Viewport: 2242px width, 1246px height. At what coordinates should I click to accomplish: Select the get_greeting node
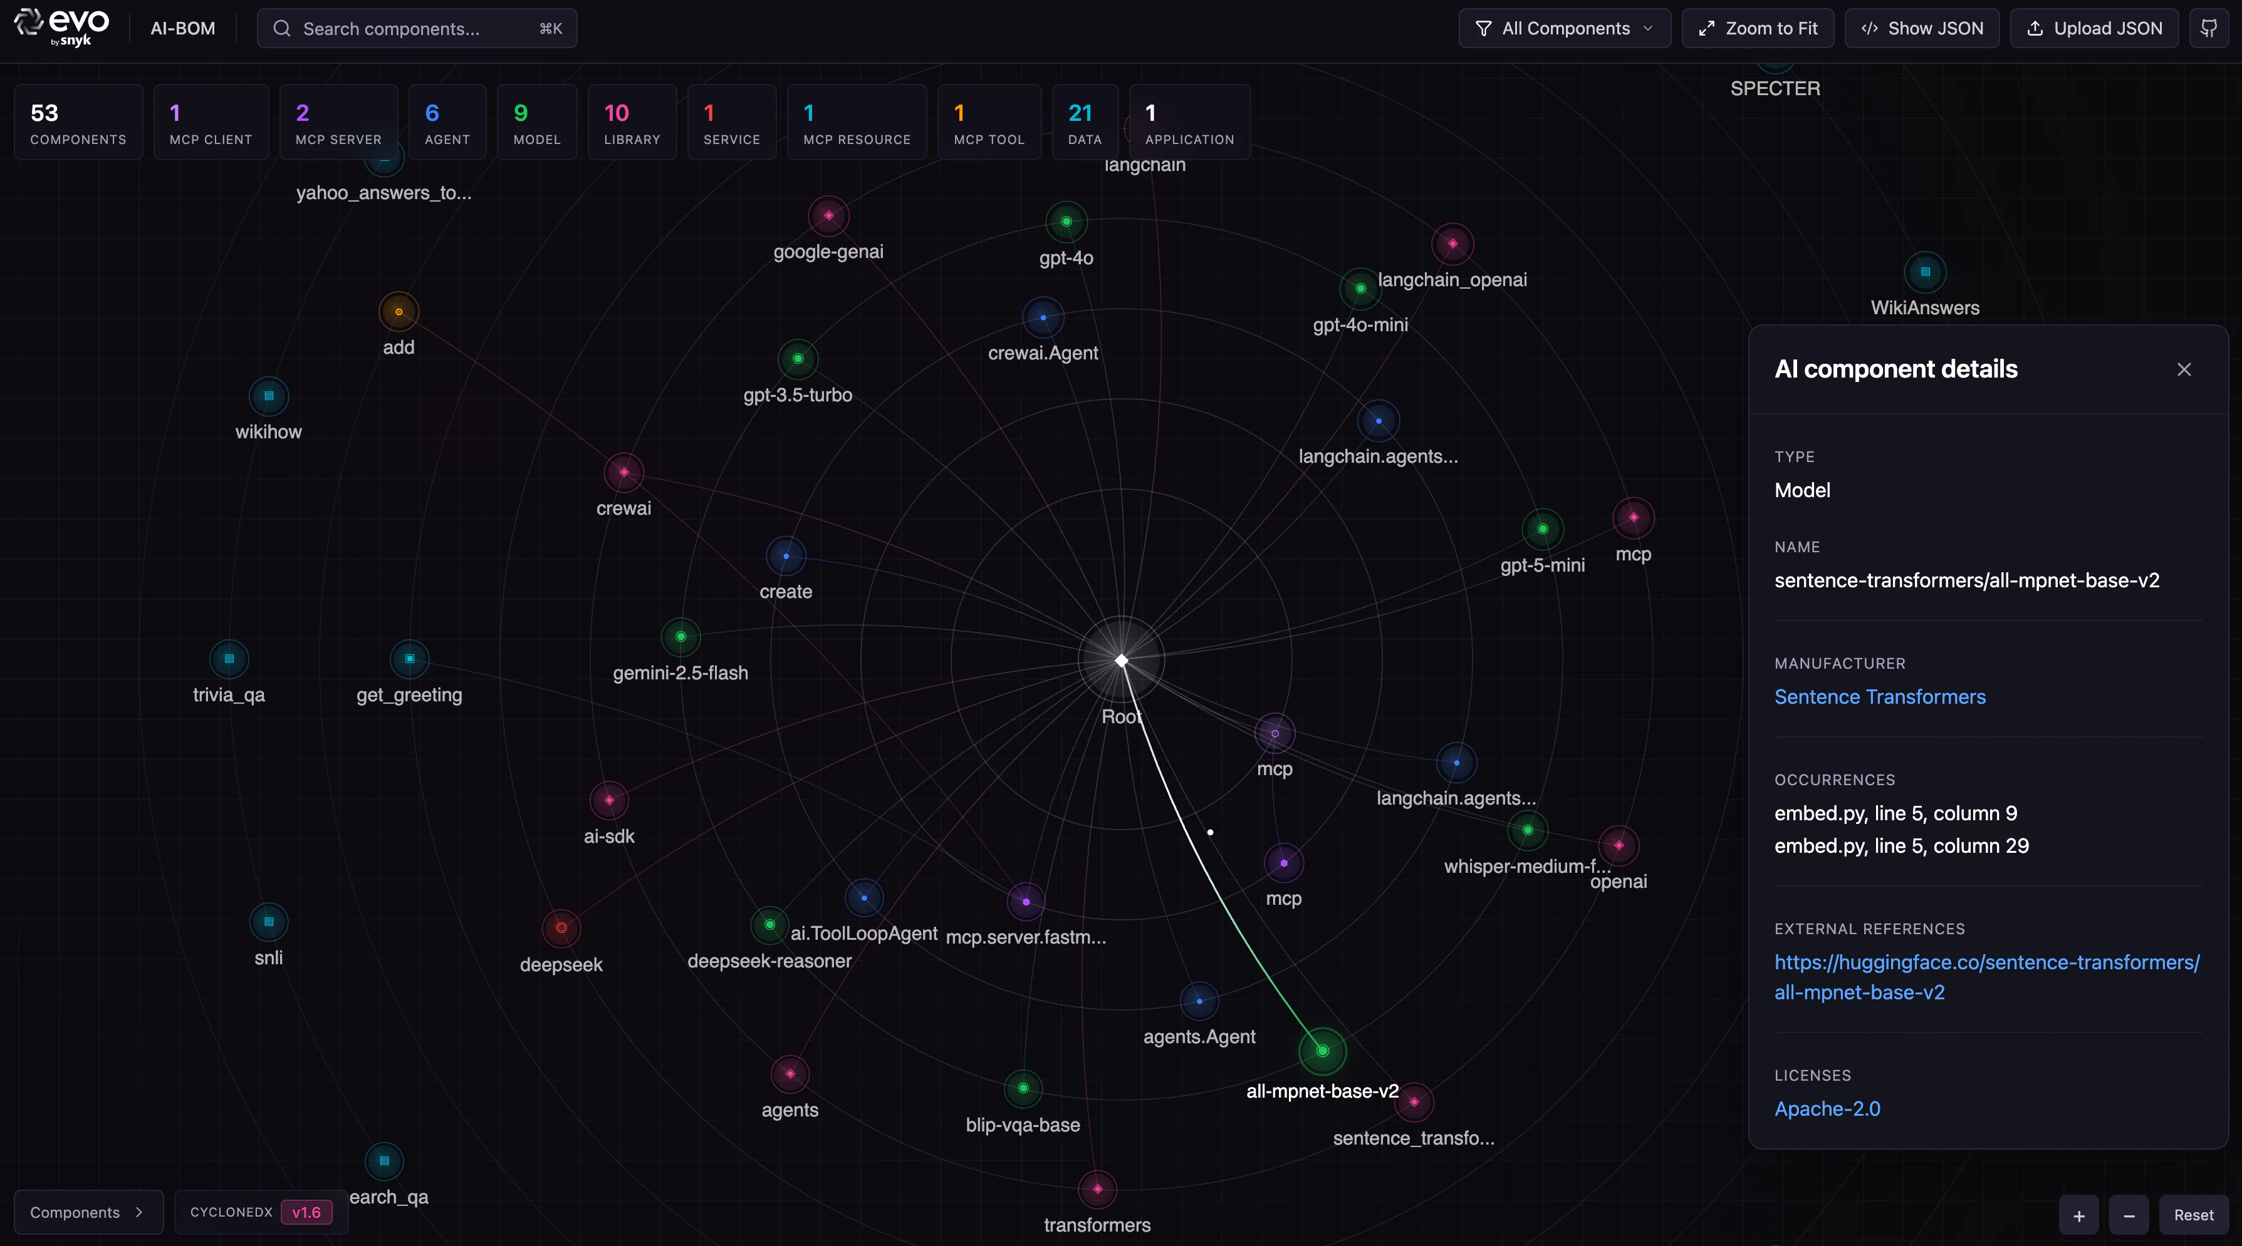tap(409, 658)
